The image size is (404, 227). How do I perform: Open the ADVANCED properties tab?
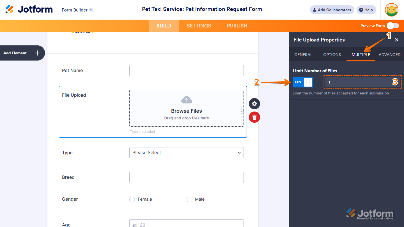(x=389, y=55)
